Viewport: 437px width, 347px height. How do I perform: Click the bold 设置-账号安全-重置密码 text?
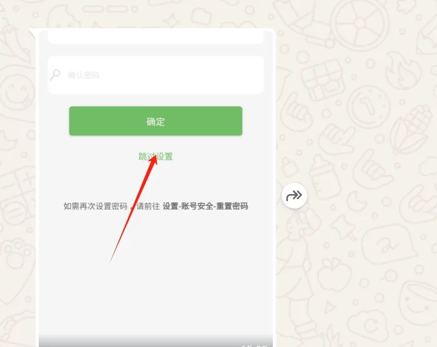pyautogui.click(x=205, y=206)
